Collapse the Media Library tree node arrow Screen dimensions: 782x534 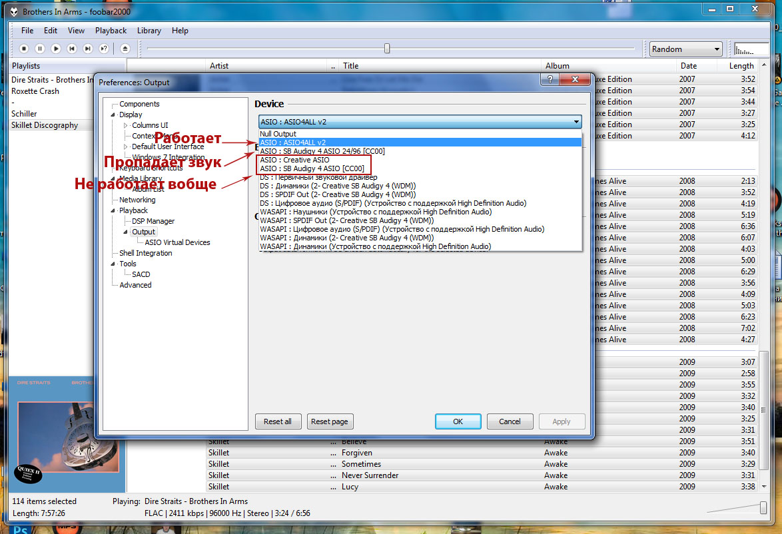113,178
